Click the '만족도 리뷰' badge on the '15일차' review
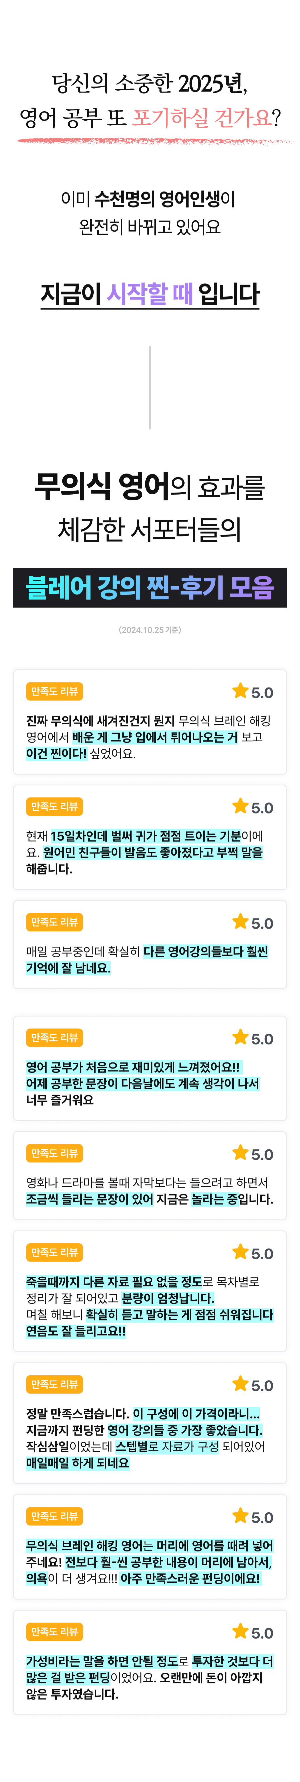Viewport: 300px width, 1782px height. (x=54, y=806)
